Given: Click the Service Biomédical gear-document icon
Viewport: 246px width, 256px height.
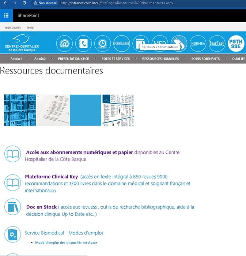Looking at the screenshot, I should pyautogui.click(x=12, y=234).
